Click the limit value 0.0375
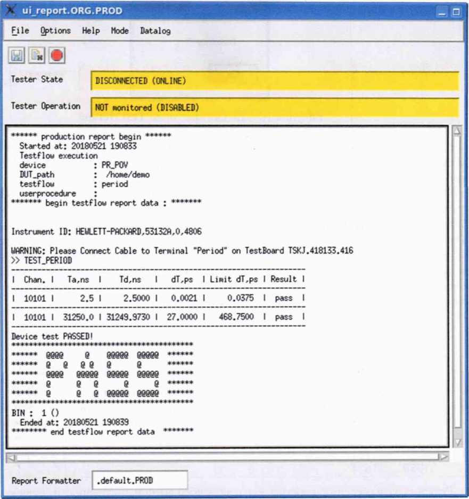Screen dimensions: 469x499 [x=241, y=298]
